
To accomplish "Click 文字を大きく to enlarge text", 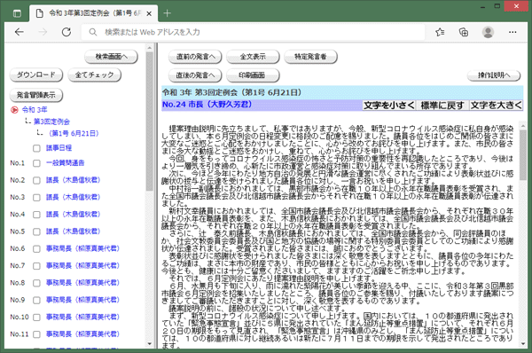I will click(496, 106).
